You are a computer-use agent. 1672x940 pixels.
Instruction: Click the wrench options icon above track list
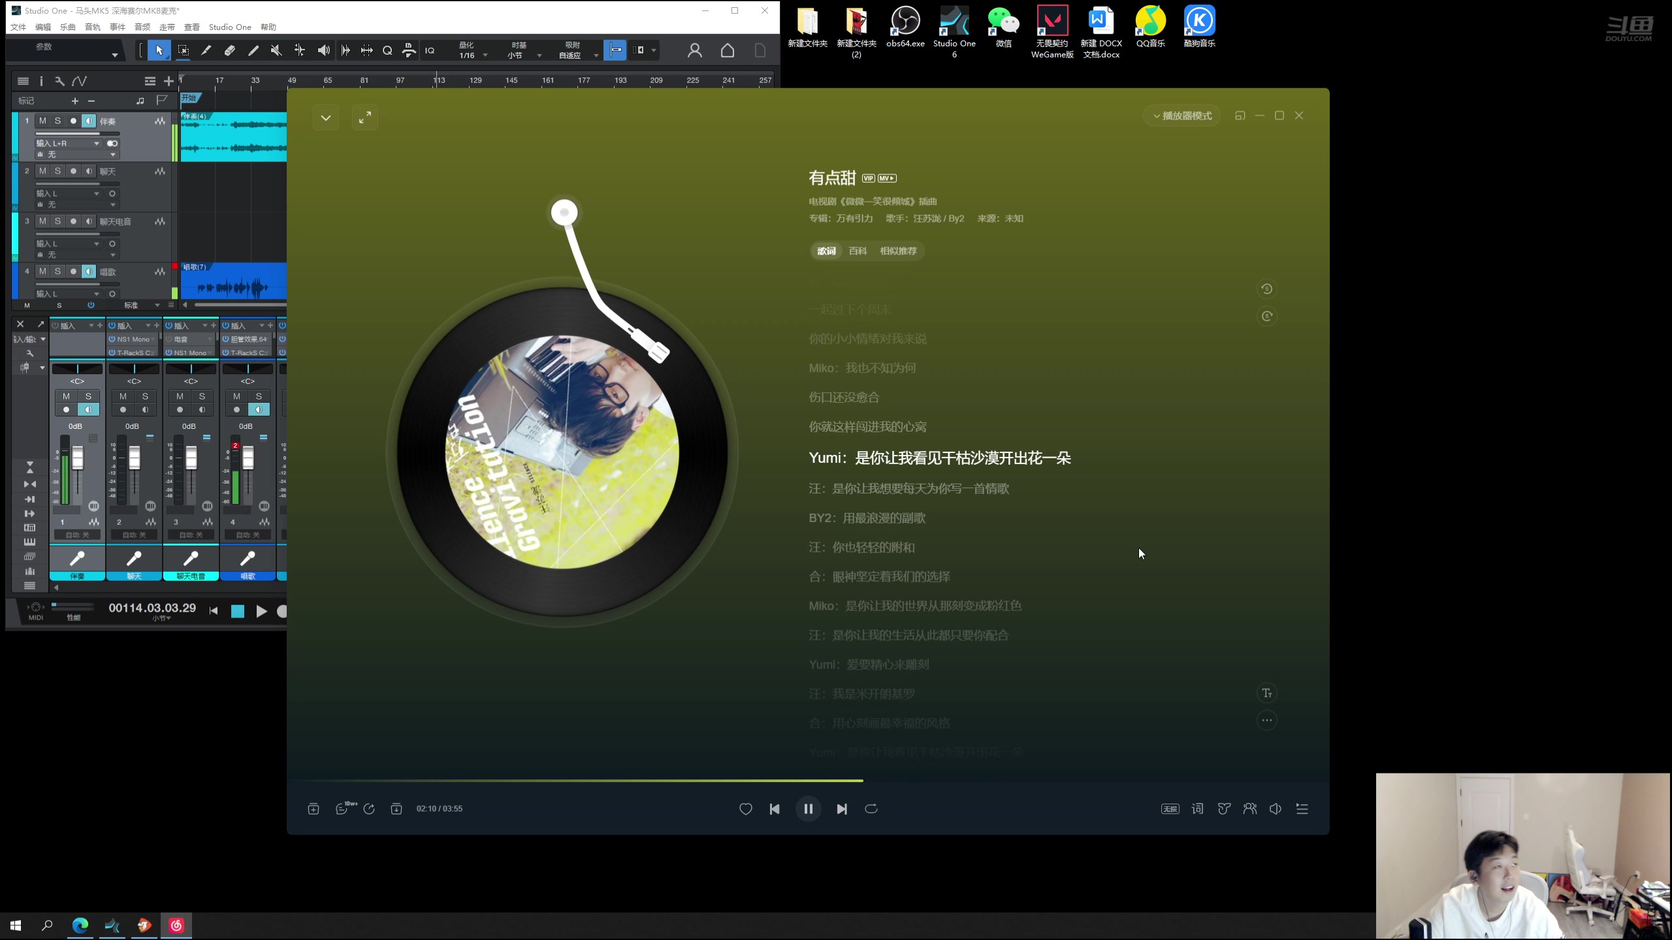[x=59, y=81]
